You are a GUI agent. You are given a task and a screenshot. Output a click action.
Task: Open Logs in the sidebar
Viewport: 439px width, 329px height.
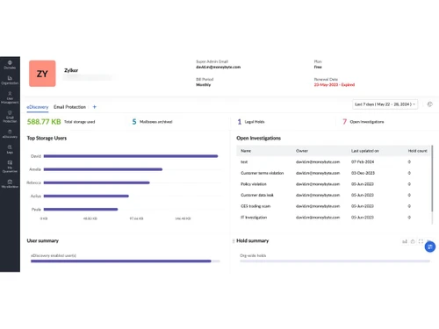click(x=10, y=149)
